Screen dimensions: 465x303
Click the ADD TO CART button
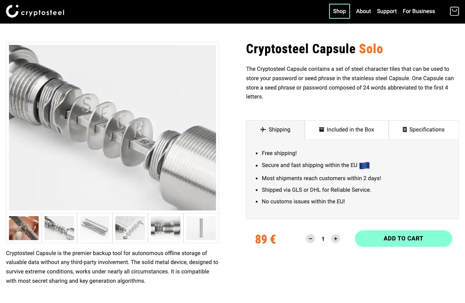[x=403, y=239]
